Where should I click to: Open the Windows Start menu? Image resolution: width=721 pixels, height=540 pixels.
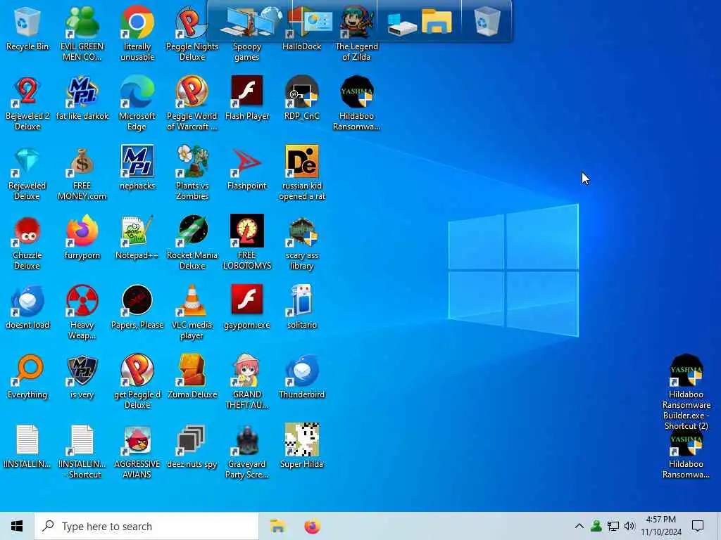coord(17,526)
